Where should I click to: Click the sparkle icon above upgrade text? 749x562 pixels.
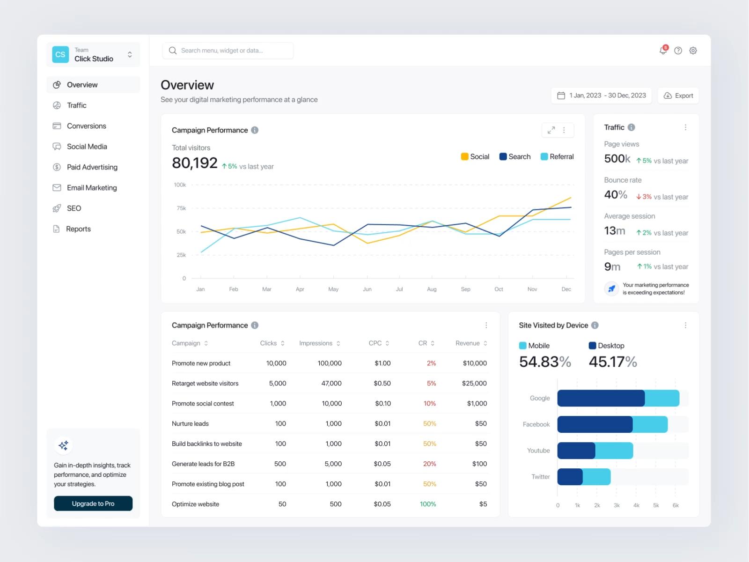coord(63,445)
